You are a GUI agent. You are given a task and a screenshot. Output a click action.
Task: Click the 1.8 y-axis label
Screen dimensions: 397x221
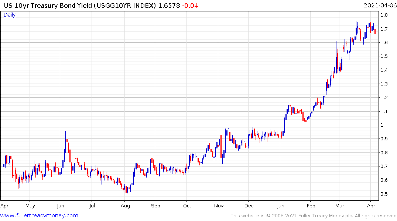(x=384, y=15)
